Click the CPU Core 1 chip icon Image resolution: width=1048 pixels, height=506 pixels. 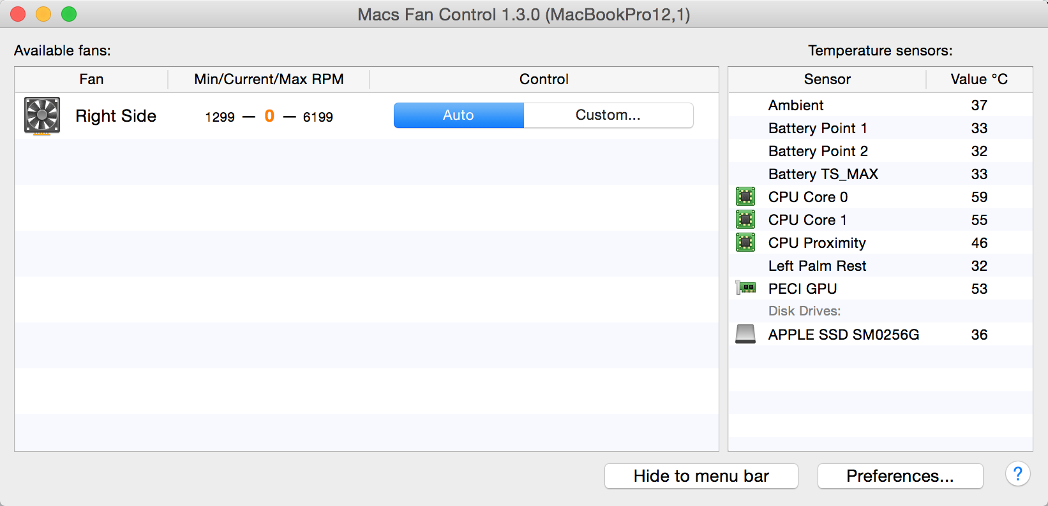point(745,219)
